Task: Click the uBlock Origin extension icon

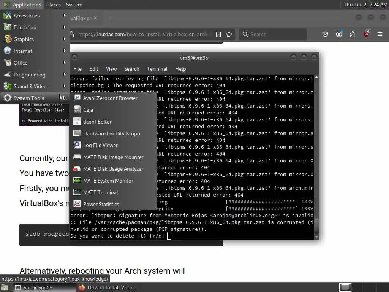Action: (x=366, y=34)
